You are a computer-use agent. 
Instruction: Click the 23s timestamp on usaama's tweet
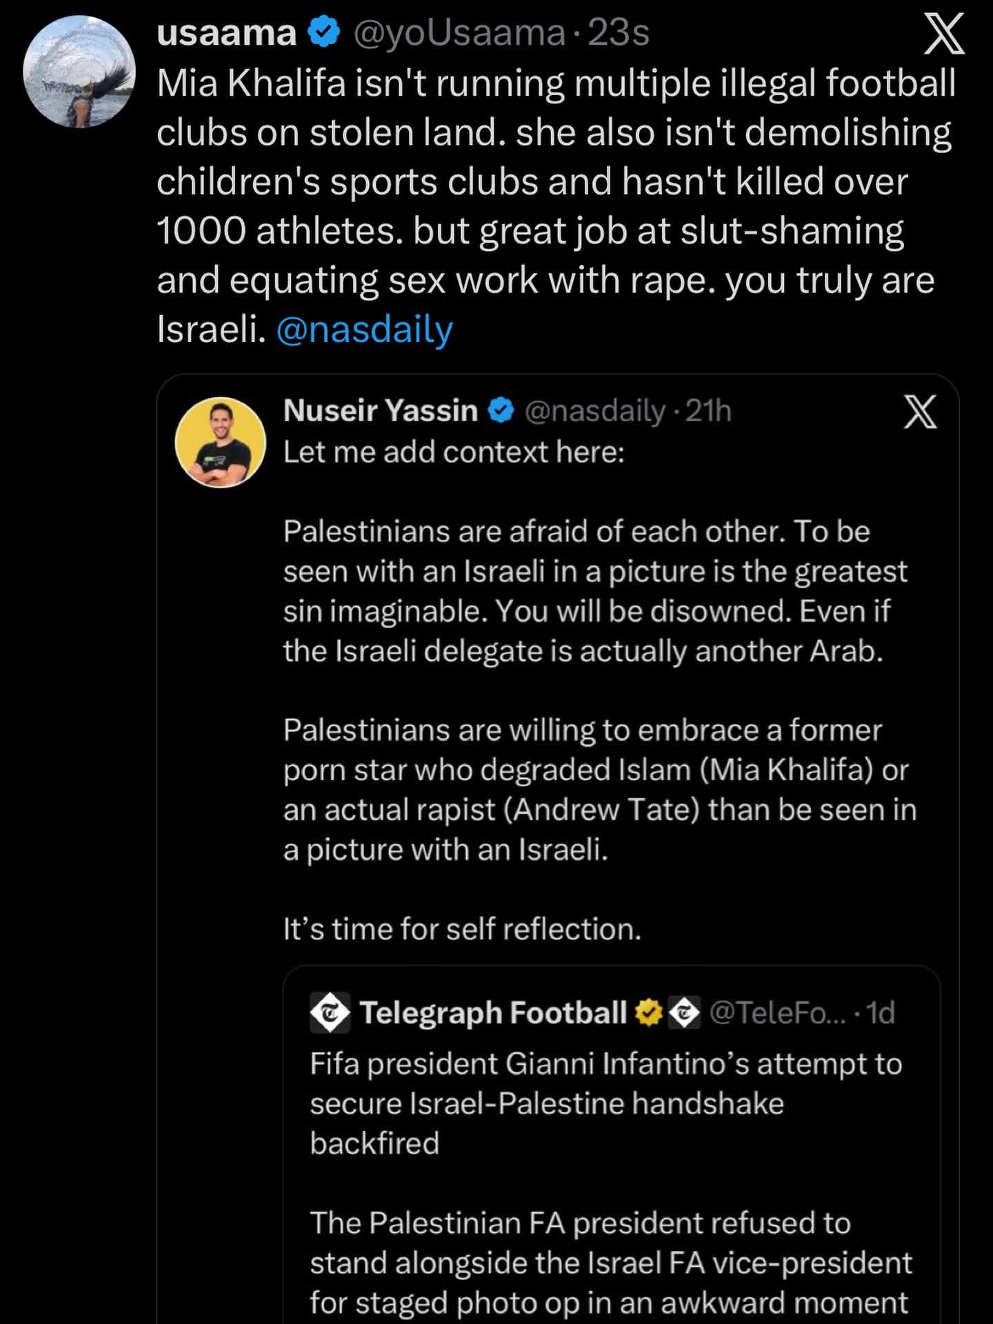tap(619, 33)
